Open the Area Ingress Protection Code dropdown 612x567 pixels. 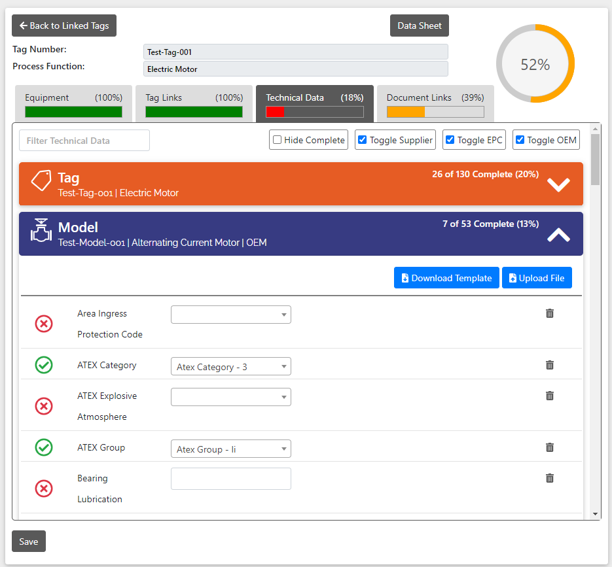231,315
